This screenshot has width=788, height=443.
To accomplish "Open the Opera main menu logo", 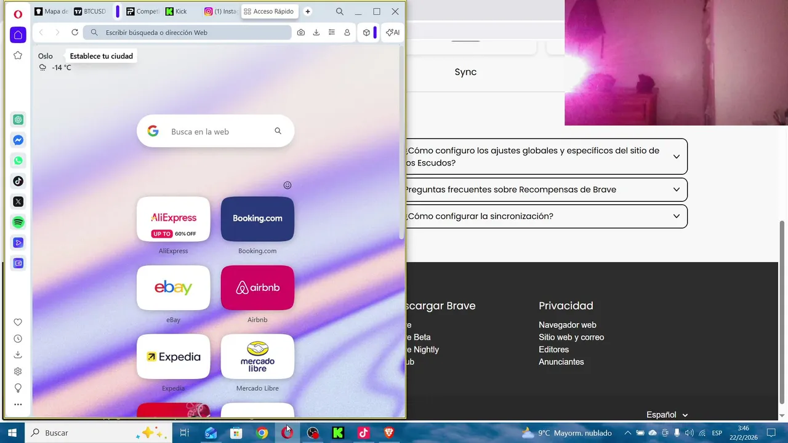I will (x=18, y=14).
